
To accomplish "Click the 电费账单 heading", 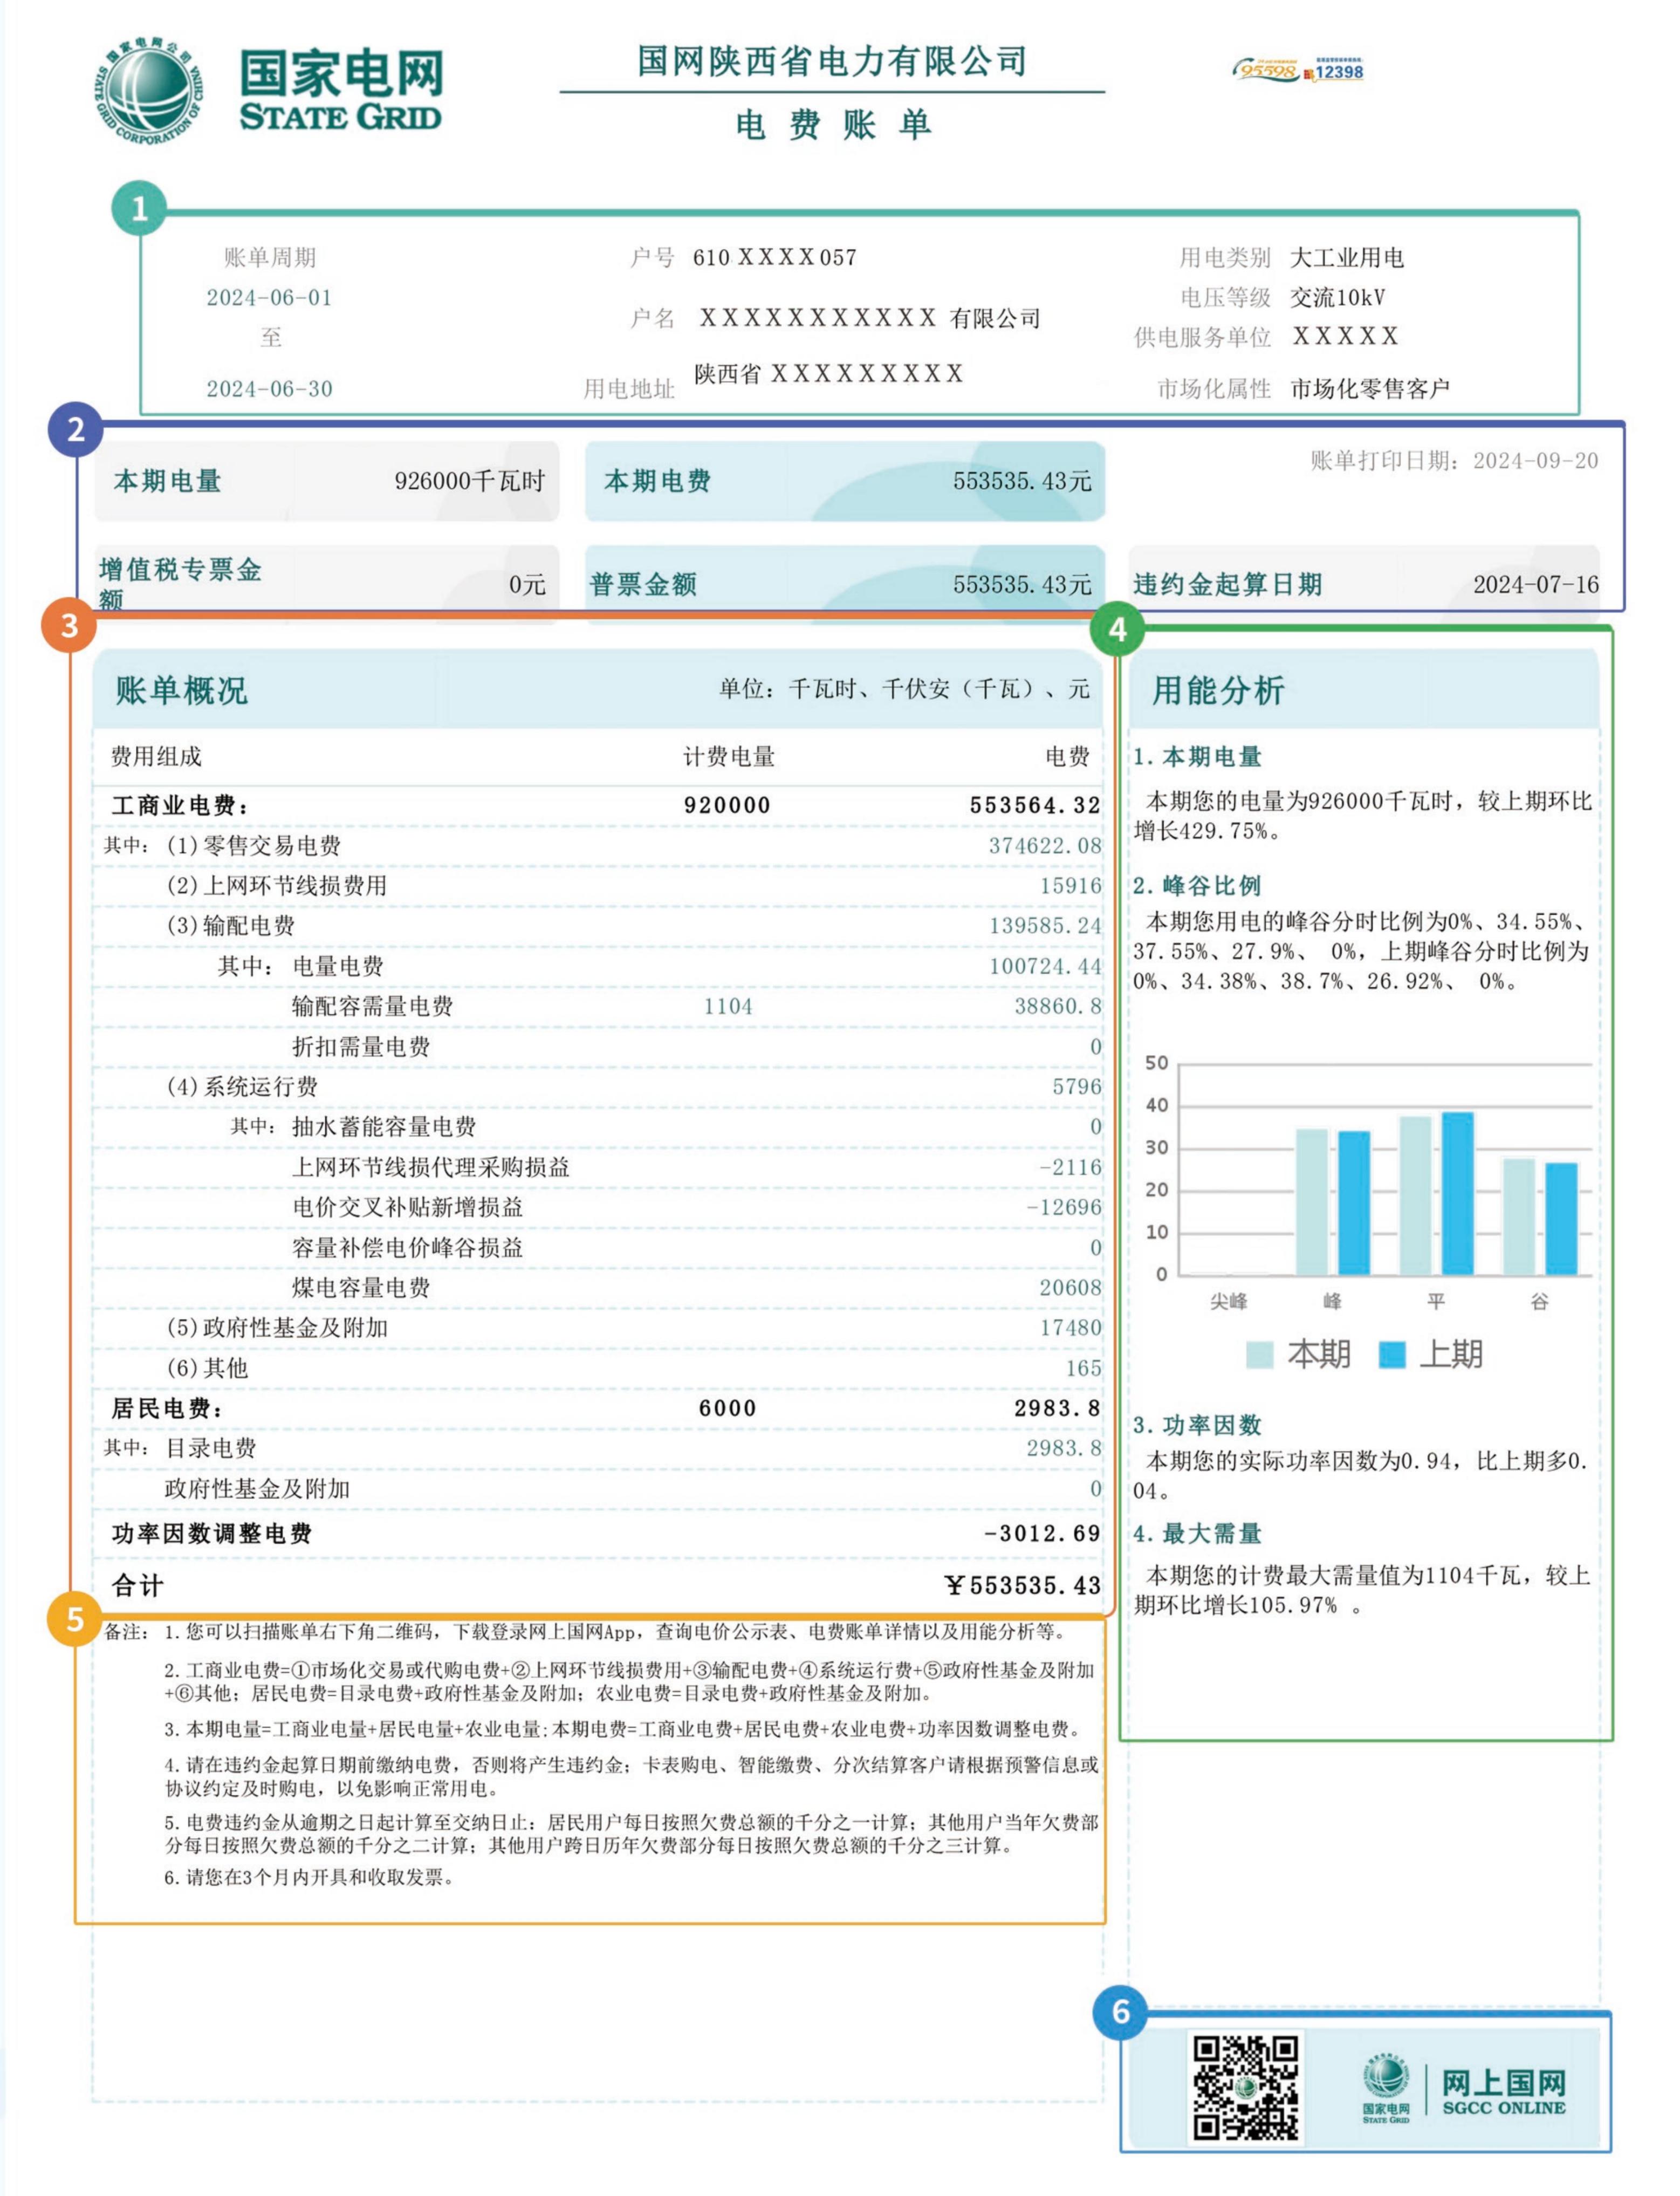I will tap(833, 125).
